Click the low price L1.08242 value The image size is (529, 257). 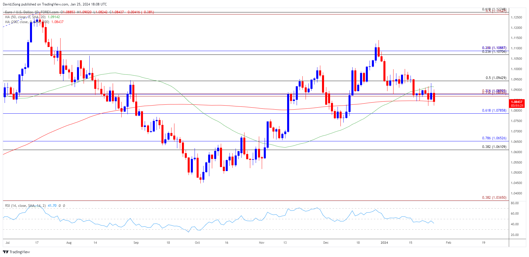[100, 12]
